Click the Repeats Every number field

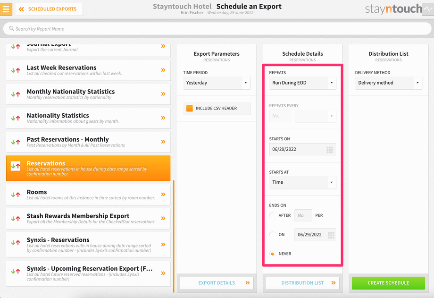280,116
